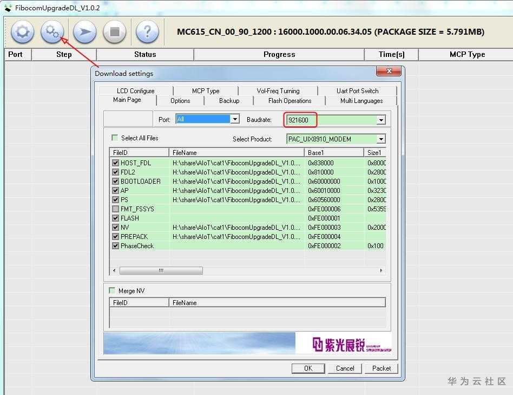Click the file list scroll-left arrow

[114, 270]
